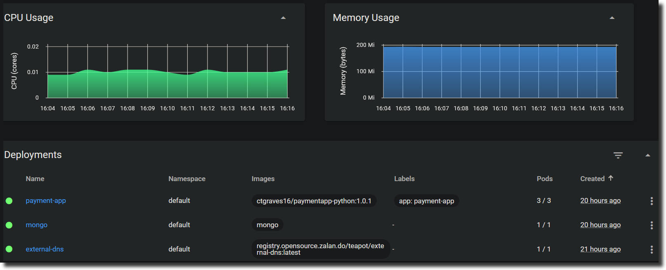Click the Pods column header
The height and width of the screenshot is (270, 666).
point(545,179)
